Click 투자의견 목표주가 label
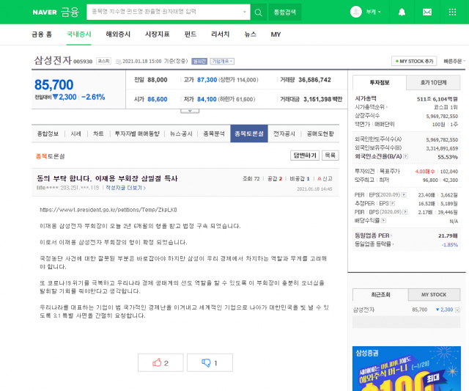Screen dimensions: 469x391 [x=377, y=171]
